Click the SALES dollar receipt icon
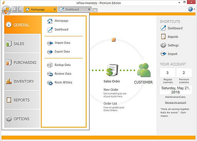197x141 pixels. (x=9, y=44)
